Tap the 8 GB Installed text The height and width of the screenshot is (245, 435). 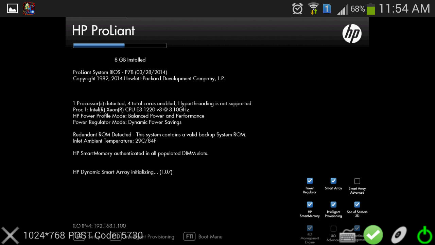pyautogui.click(x=130, y=60)
